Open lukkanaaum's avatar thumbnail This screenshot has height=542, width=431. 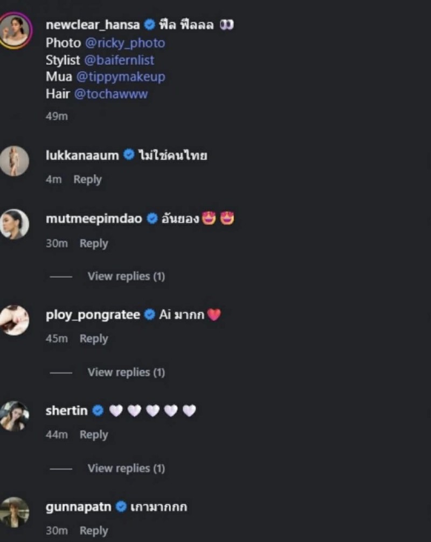pos(15,161)
